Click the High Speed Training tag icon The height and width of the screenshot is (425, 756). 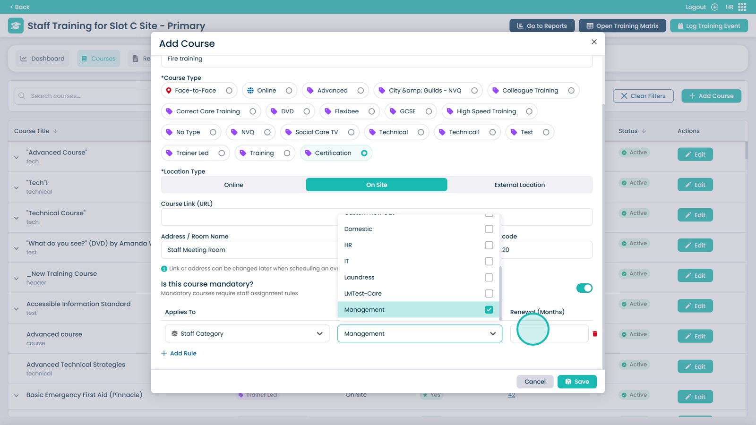tap(450, 111)
